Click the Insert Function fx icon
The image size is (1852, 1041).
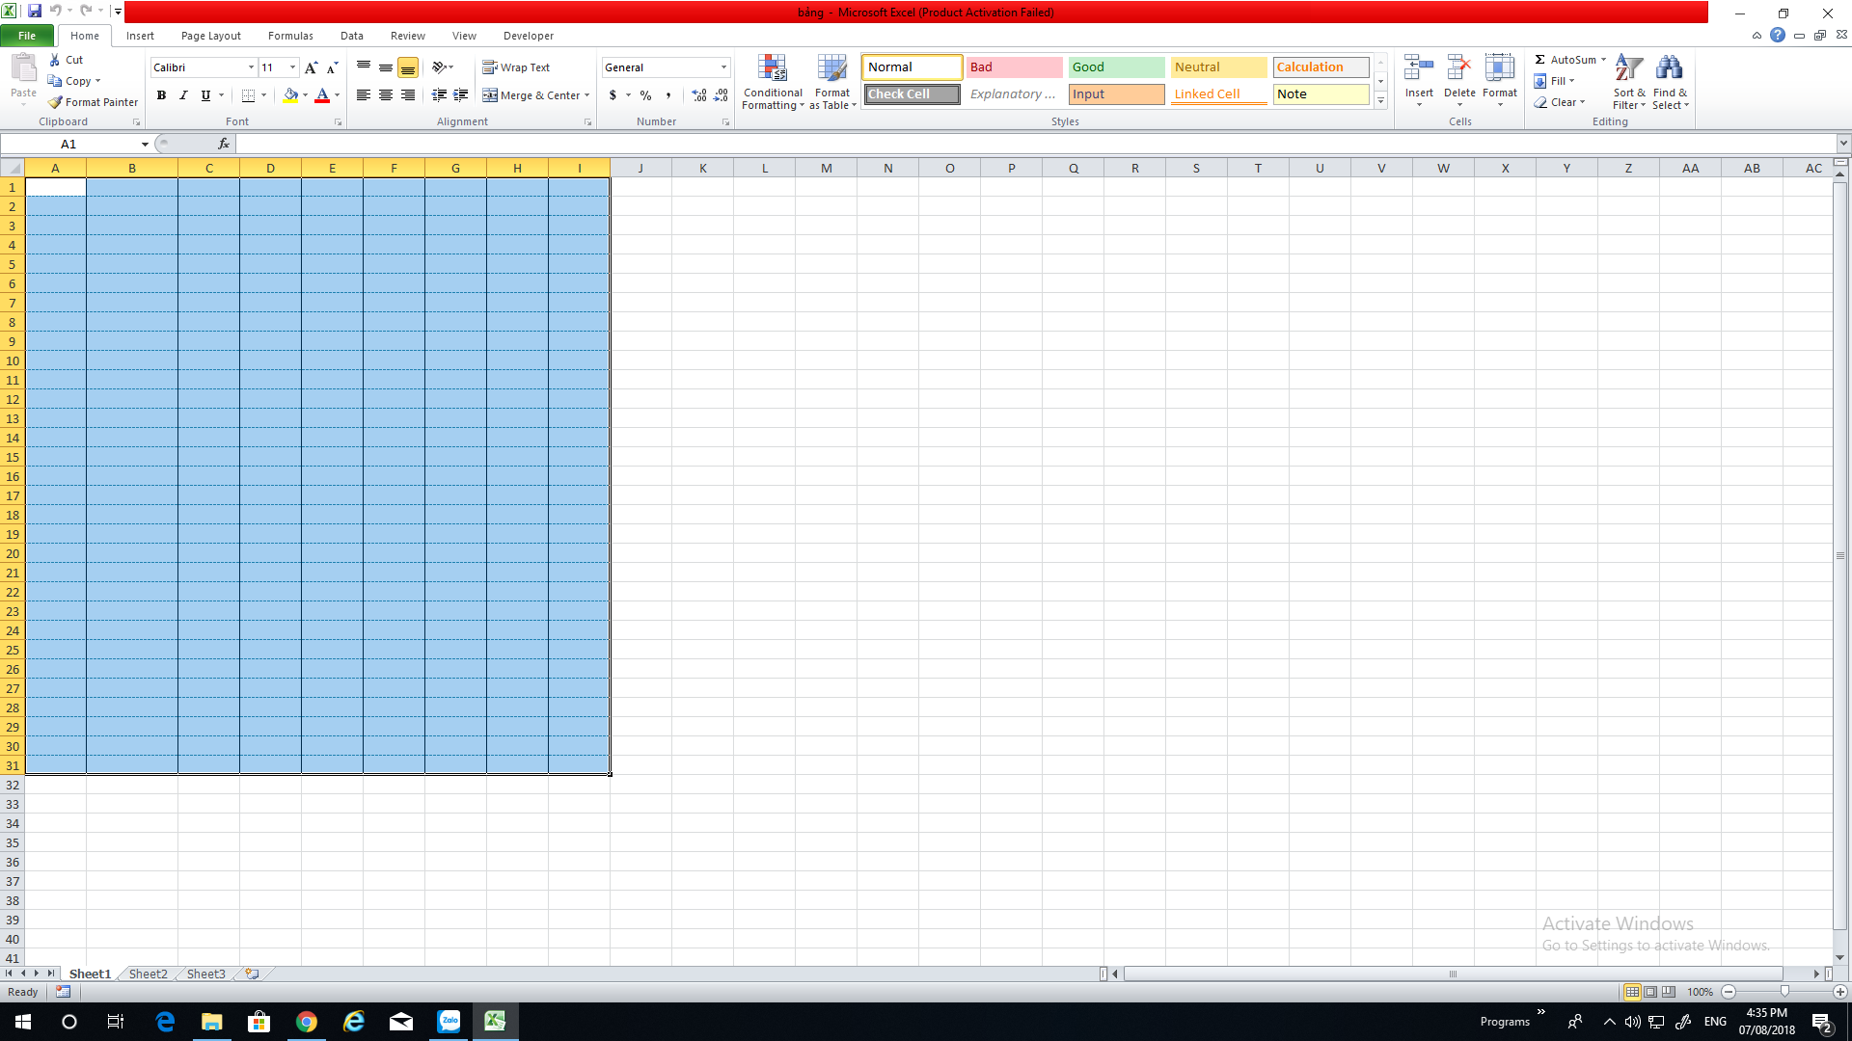tap(224, 144)
